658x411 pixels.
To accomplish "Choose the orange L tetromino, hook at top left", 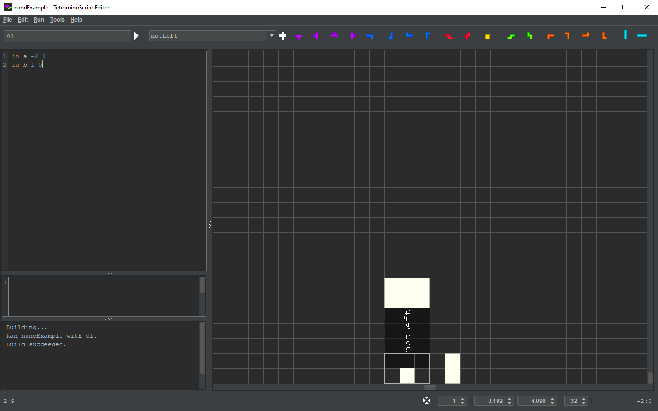I will click(567, 36).
